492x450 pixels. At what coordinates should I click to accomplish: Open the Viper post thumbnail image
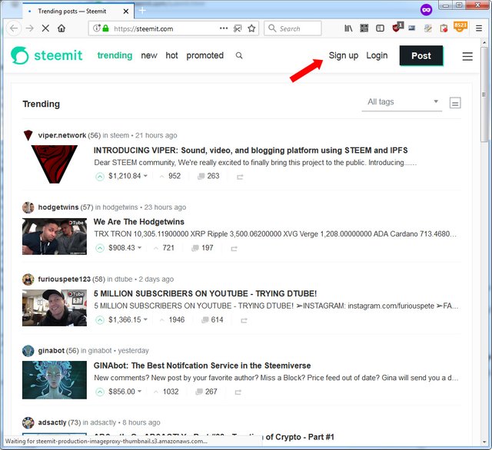pos(55,164)
